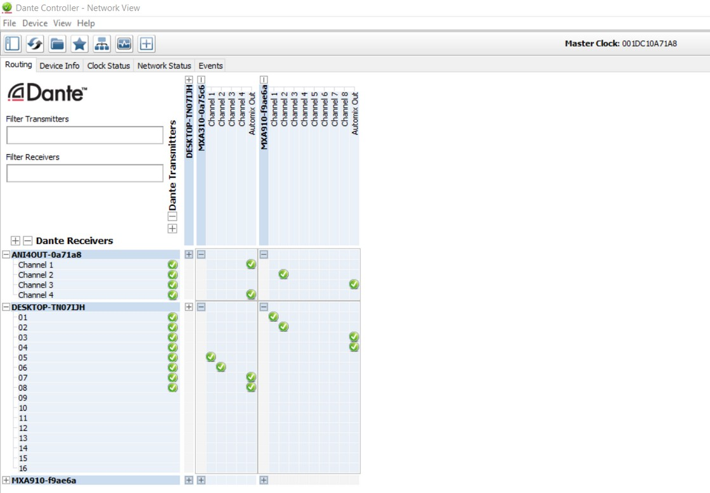Expand the DESKTOP-TN07IJH transmitter column
The image size is (710, 493).
(x=190, y=80)
